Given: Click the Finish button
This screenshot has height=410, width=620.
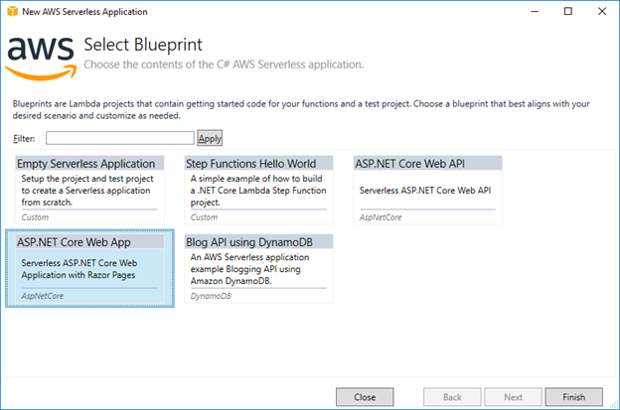Looking at the screenshot, I should point(573,397).
